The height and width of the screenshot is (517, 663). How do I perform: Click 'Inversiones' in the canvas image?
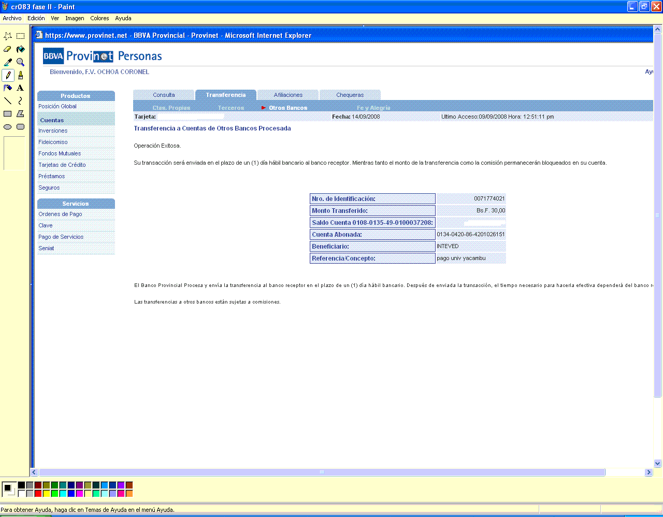53,131
